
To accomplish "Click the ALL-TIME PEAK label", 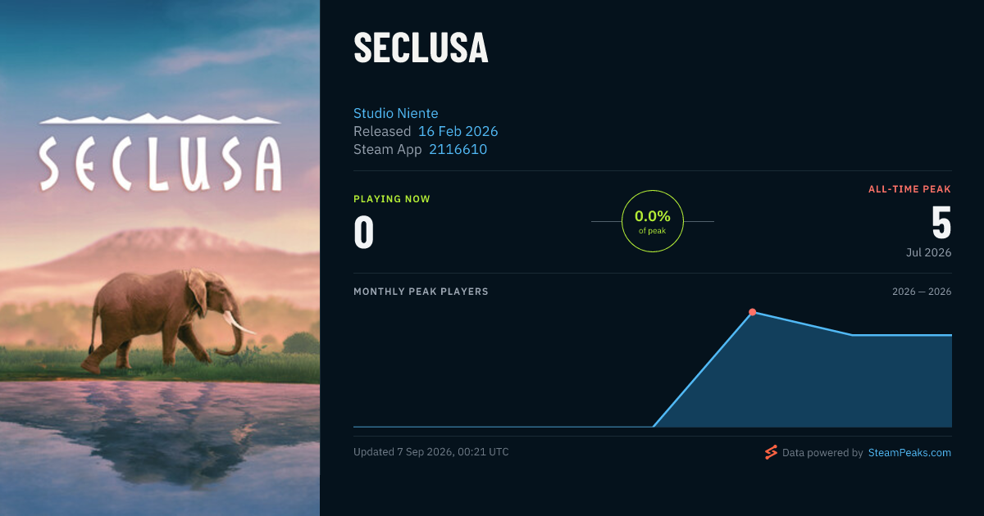I will tap(909, 189).
